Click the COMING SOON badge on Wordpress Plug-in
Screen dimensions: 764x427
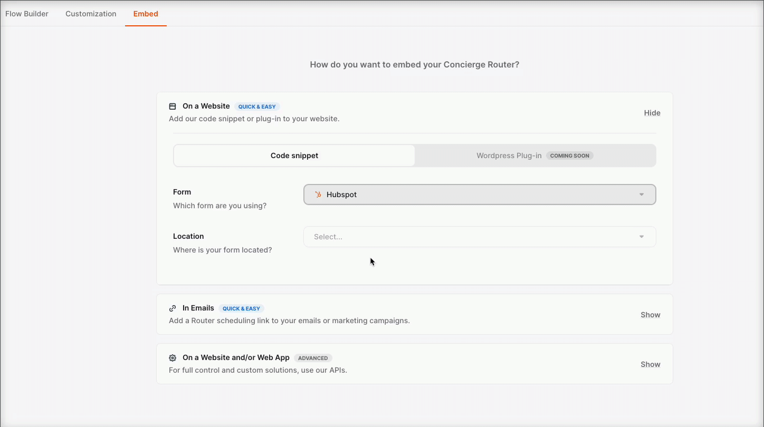[570, 155]
